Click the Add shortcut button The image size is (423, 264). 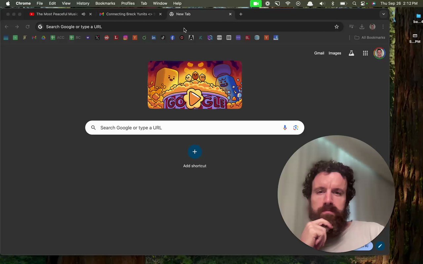tap(195, 156)
